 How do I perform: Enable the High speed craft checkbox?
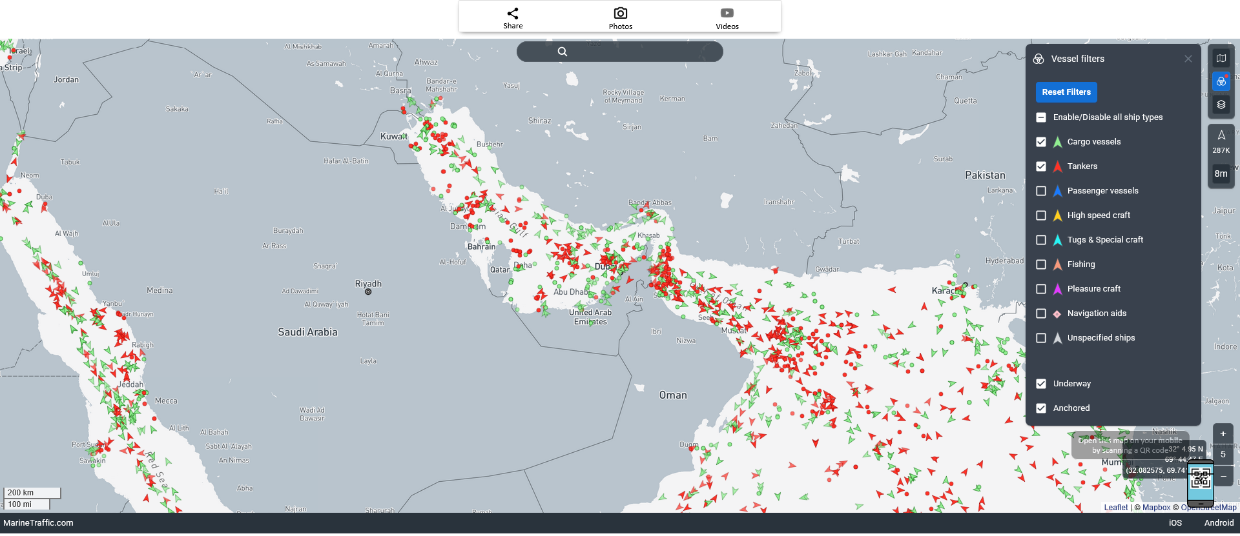pyautogui.click(x=1041, y=215)
